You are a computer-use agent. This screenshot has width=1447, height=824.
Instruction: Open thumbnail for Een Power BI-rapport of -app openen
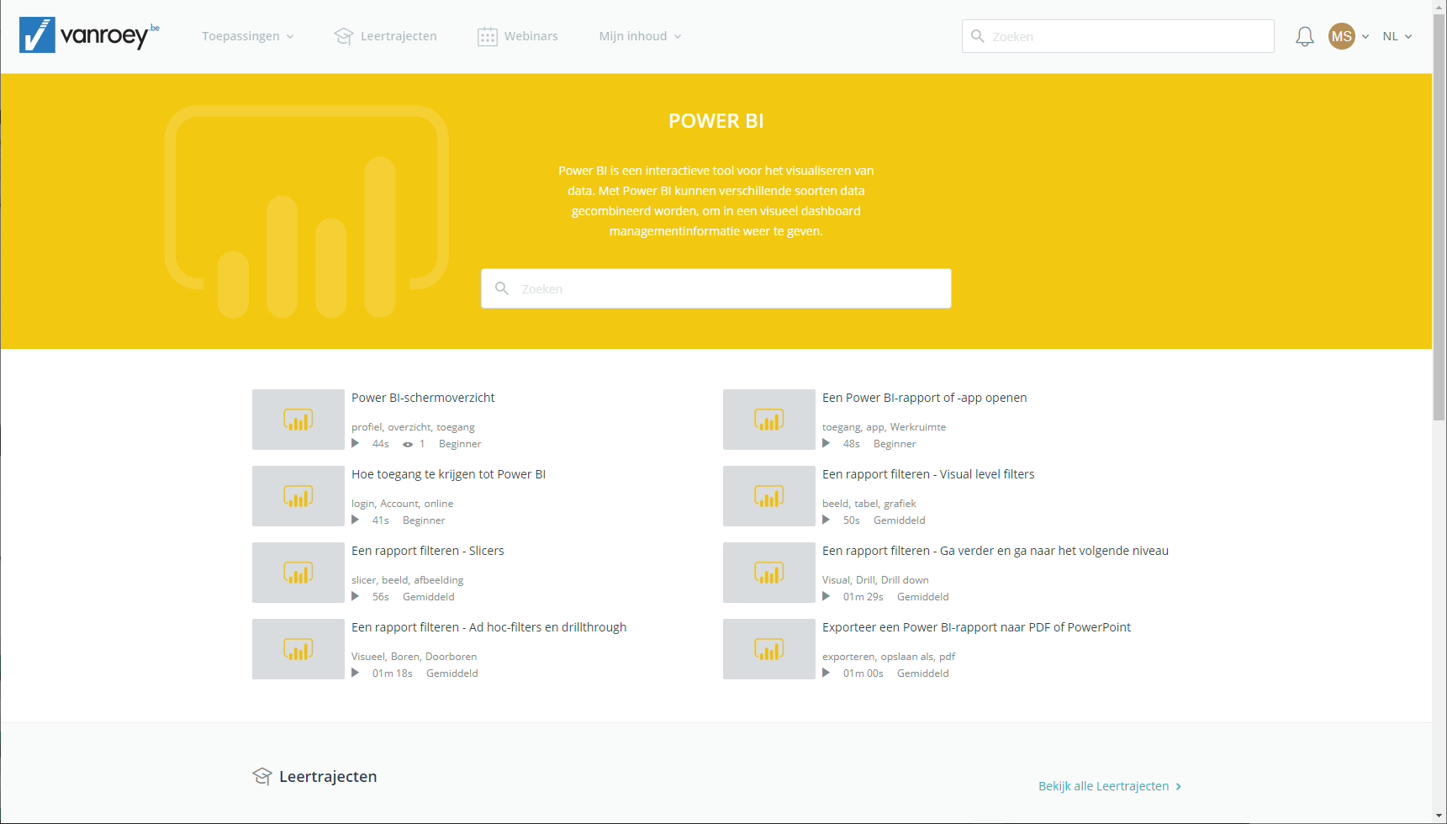(769, 420)
